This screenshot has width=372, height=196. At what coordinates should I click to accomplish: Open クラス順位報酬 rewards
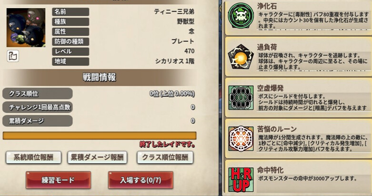click(165, 157)
